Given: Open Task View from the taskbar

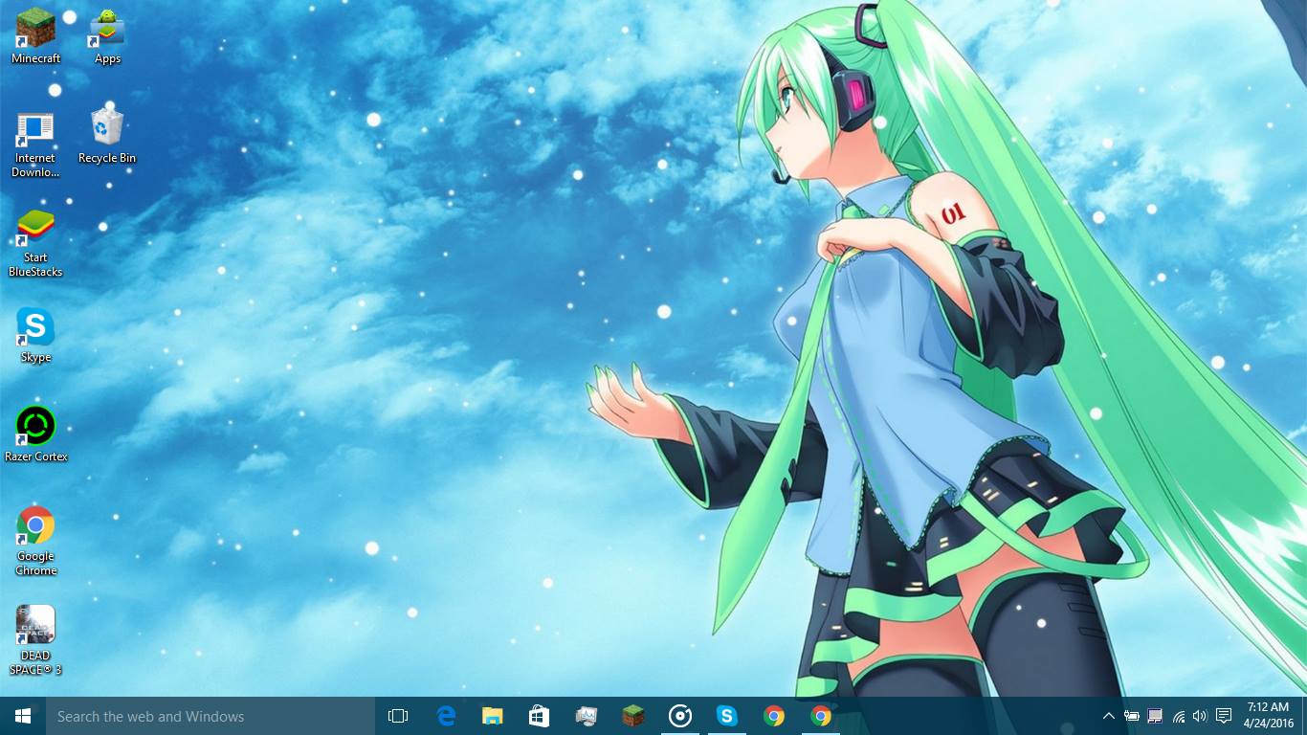Looking at the screenshot, I should [x=398, y=716].
